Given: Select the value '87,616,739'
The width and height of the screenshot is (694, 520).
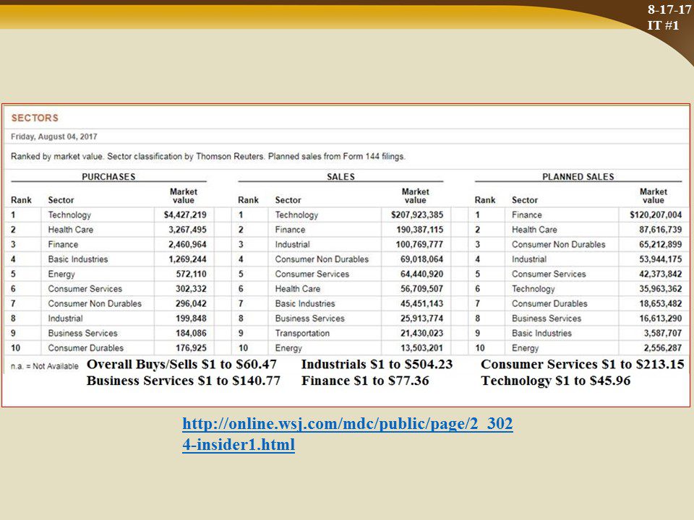Looking at the screenshot, I should (x=660, y=230).
